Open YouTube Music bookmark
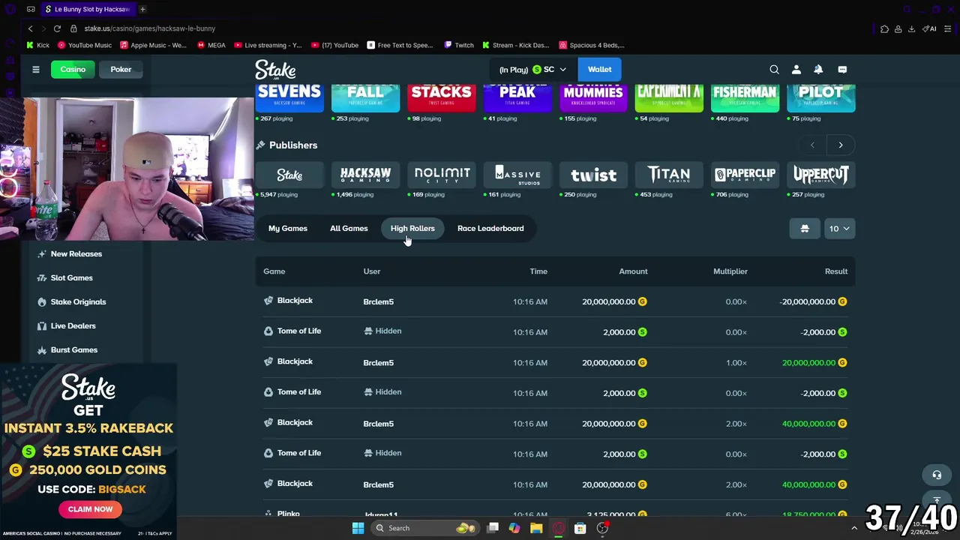Image resolution: width=960 pixels, height=540 pixels. point(85,45)
